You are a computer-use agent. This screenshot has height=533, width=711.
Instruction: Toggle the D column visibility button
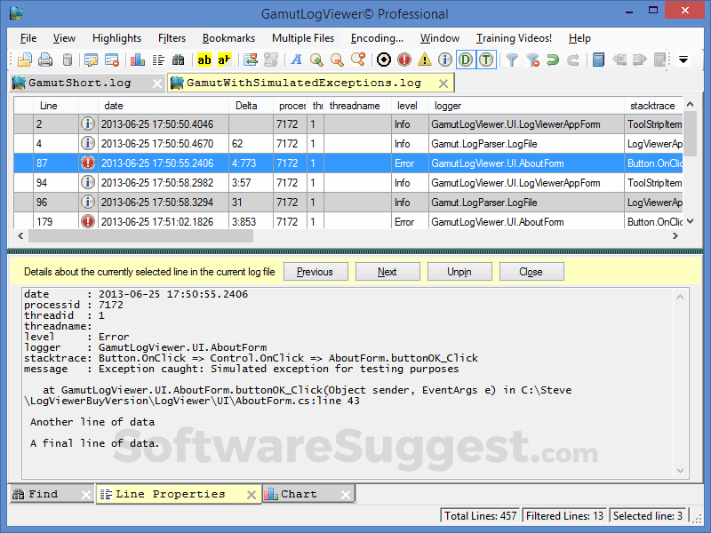click(464, 60)
